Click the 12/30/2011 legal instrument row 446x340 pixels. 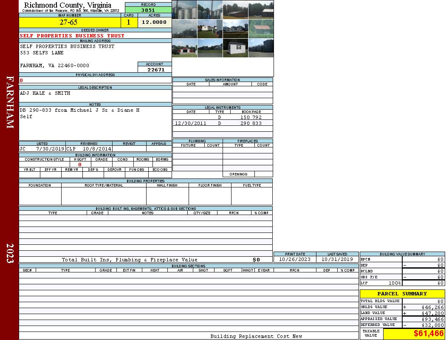[x=223, y=123]
